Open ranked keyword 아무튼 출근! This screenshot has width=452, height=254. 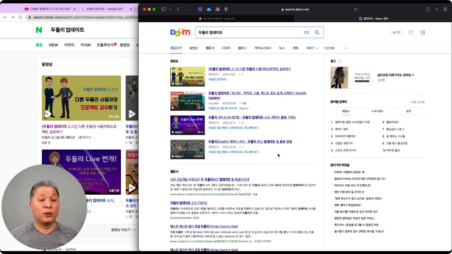point(393,150)
